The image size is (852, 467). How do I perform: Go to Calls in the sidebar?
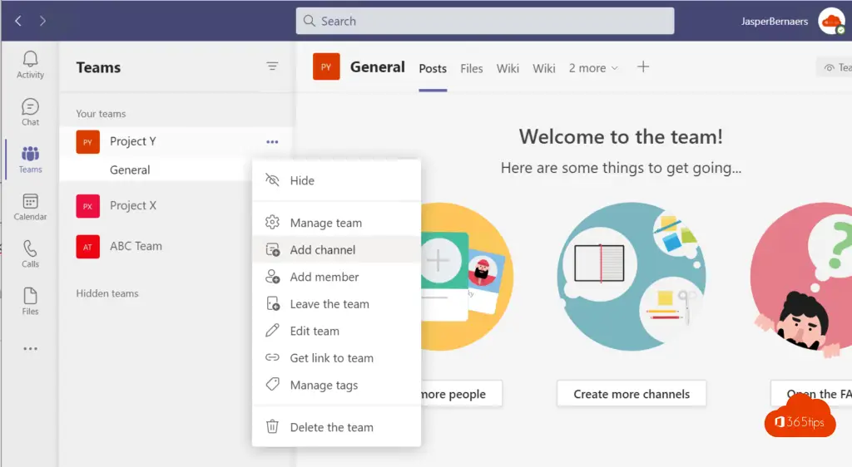pos(30,253)
